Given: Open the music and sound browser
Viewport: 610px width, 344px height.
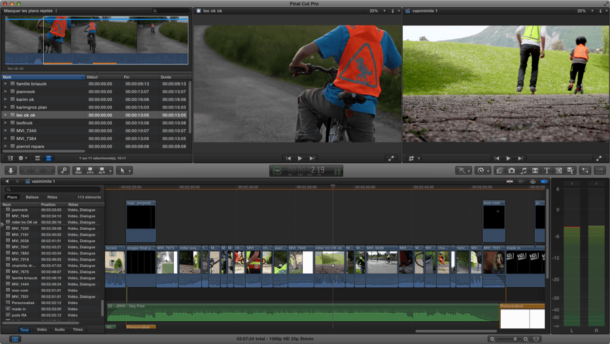Looking at the screenshot, I should [x=524, y=170].
